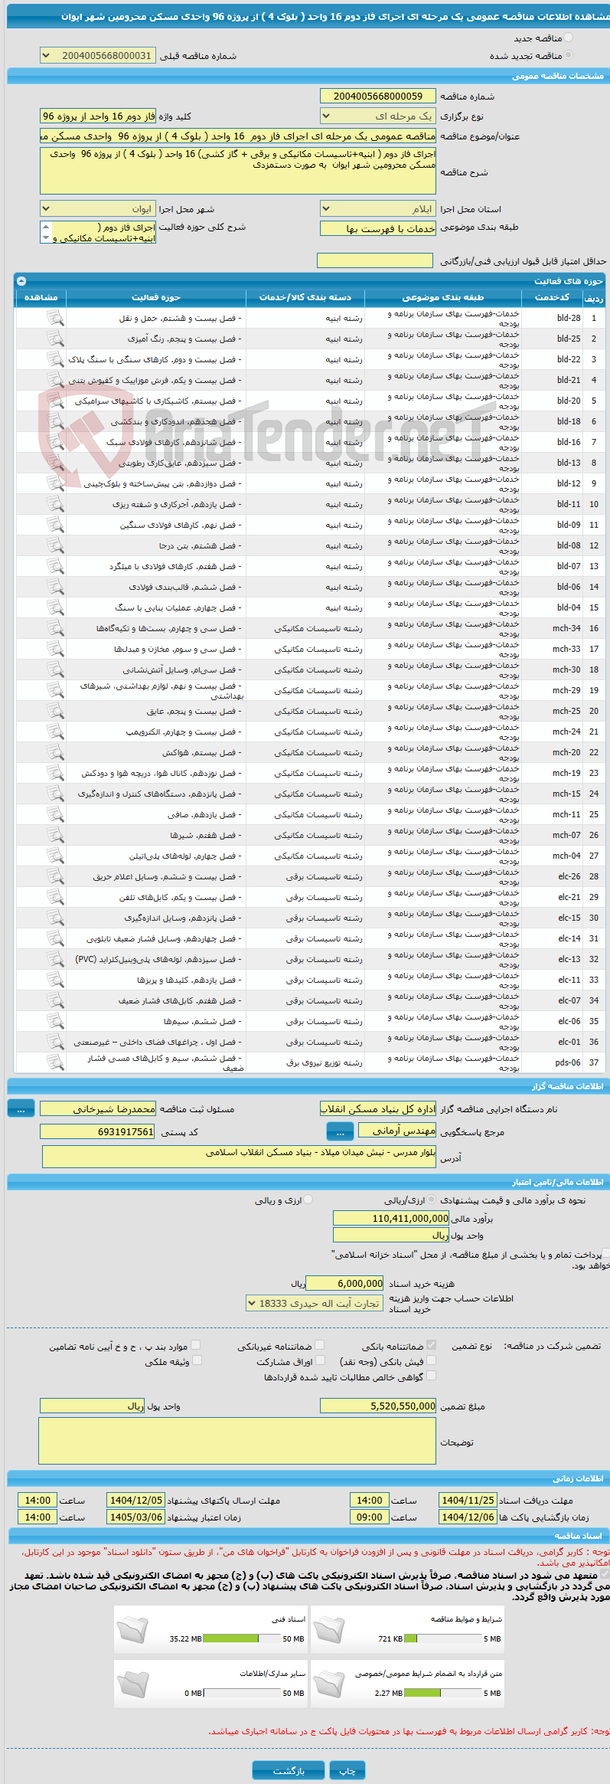Open view icon for row mch-29
Screen dimensions: 610x1784
55,690
